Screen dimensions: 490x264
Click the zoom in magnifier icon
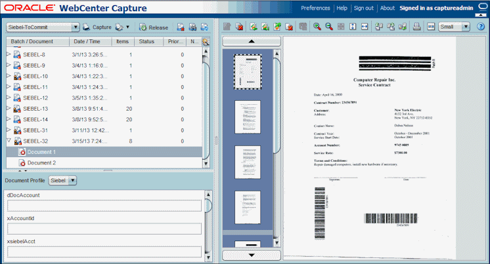(x=317, y=27)
